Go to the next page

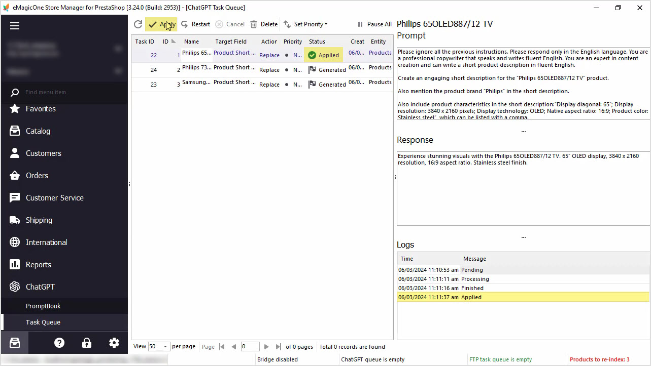point(266,347)
